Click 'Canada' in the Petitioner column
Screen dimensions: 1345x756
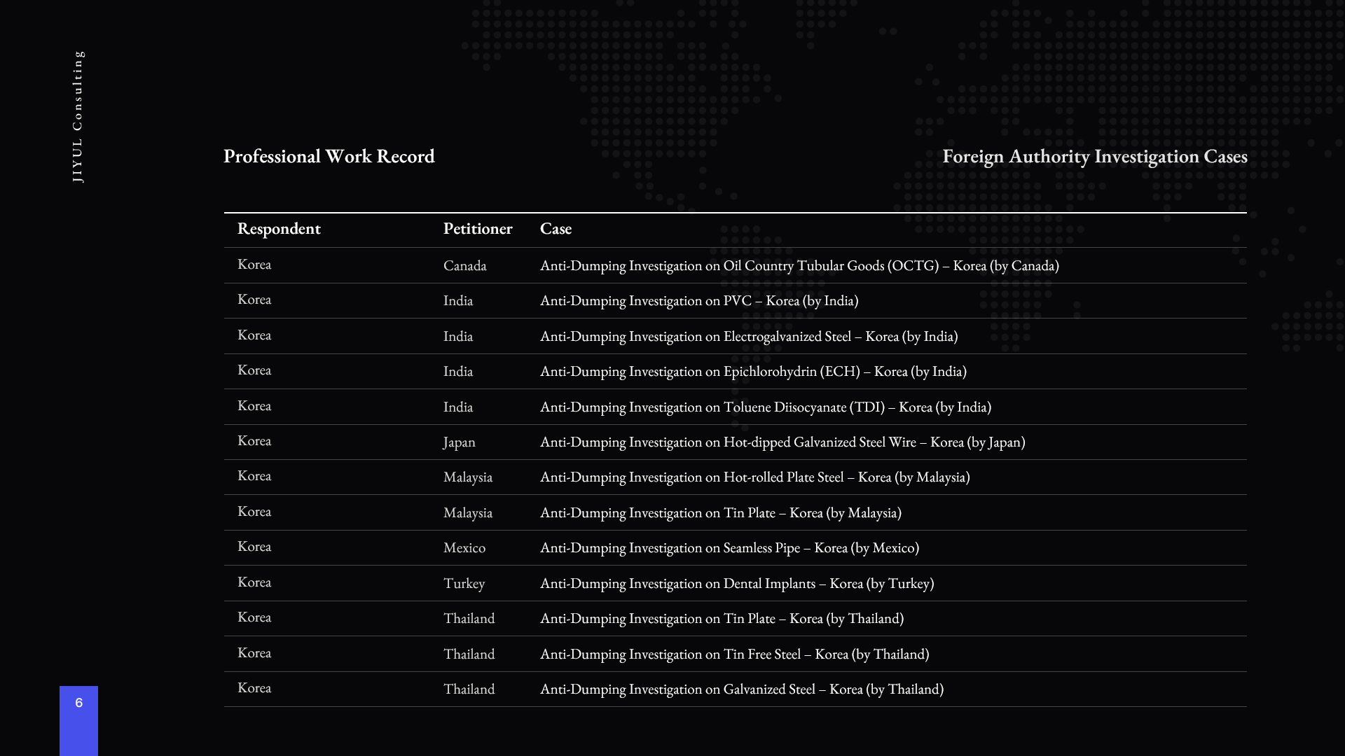coord(464,266)
